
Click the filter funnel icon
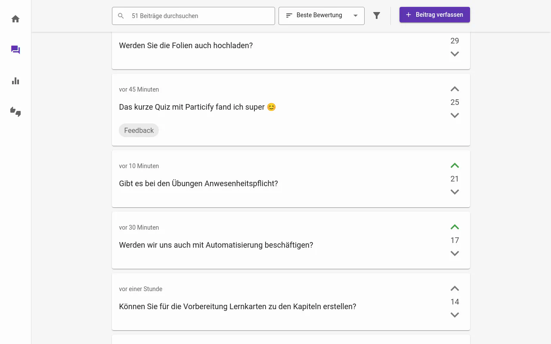377,15
